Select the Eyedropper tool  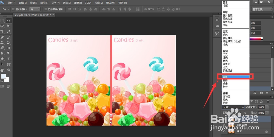tap(8, 32)
